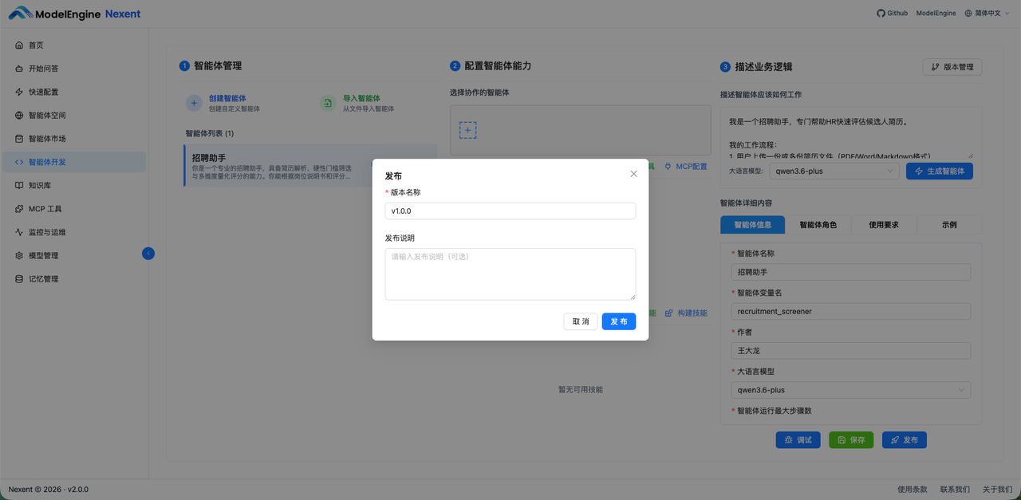Open the 简体中文 language dropdown

pyautogui.click(x=987, y=13)
